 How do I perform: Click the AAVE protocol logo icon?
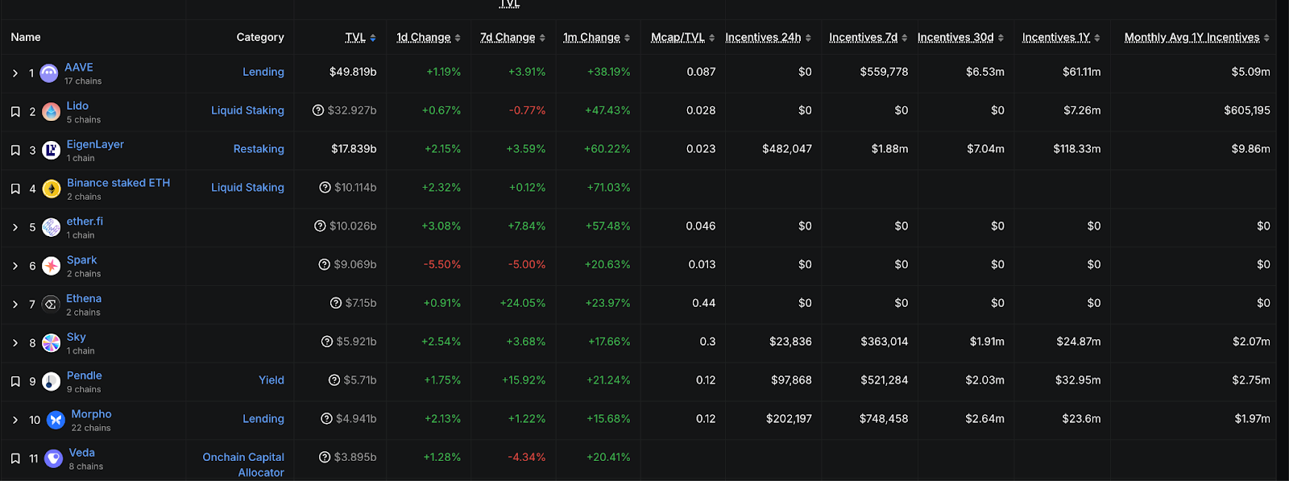(49, 74)
